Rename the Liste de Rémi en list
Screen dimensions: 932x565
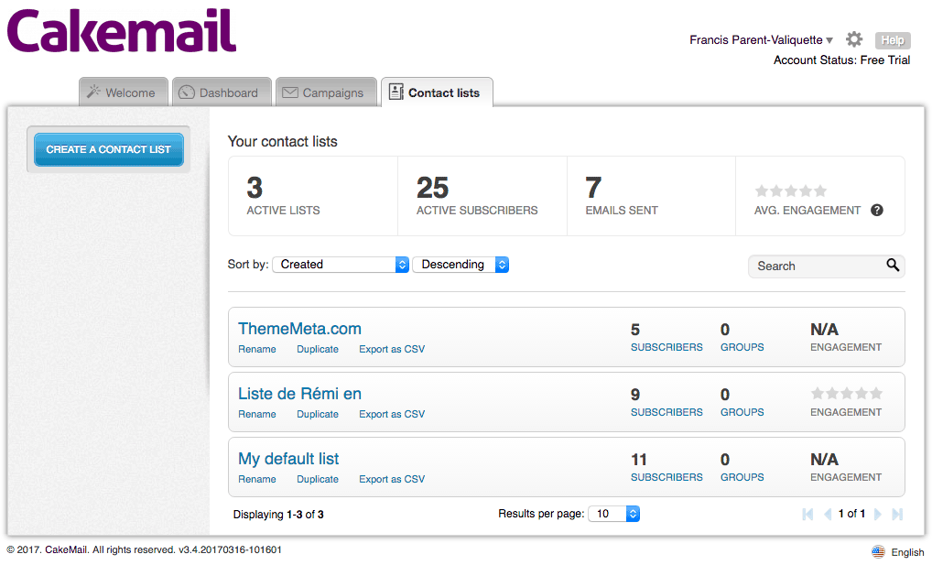click(x=256, y=414)
